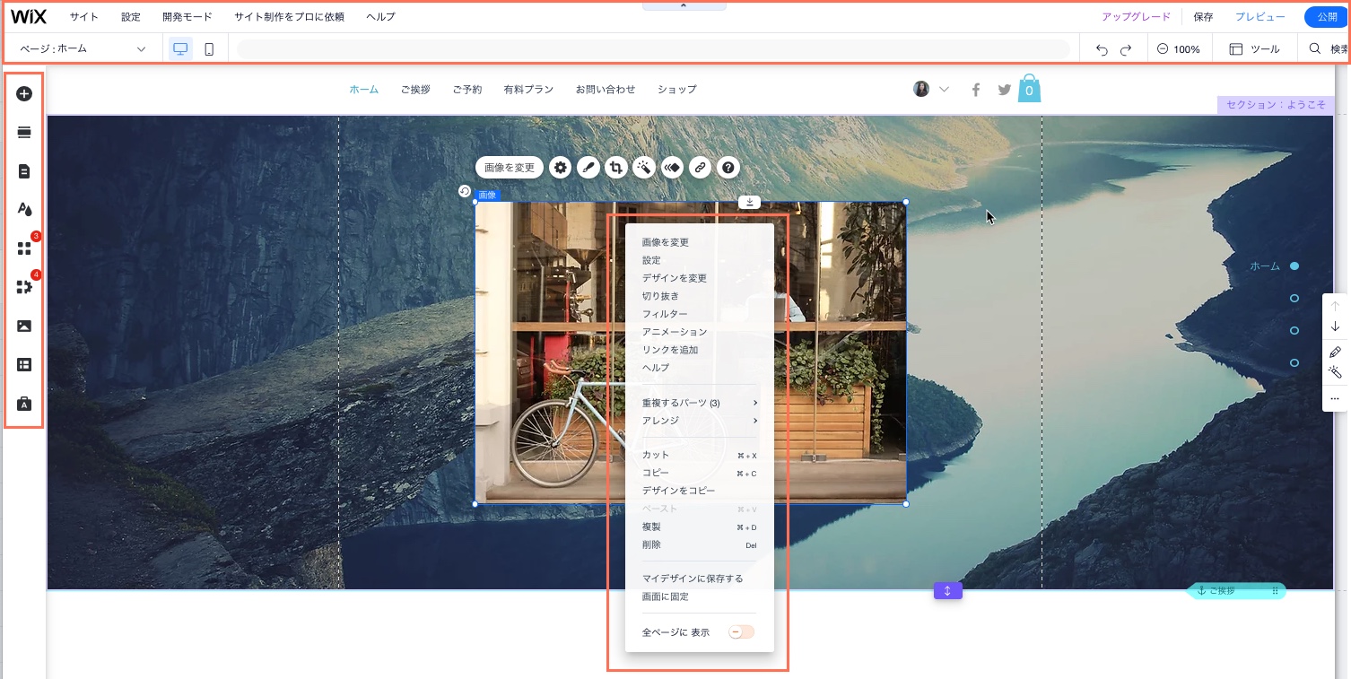Click the 公開 publish button
1351x679 pixels.
(x=1327, y=17)
